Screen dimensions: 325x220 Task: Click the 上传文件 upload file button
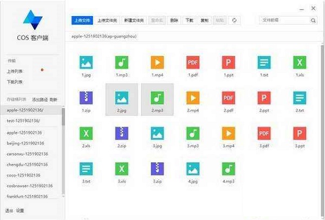coord(82,21)
